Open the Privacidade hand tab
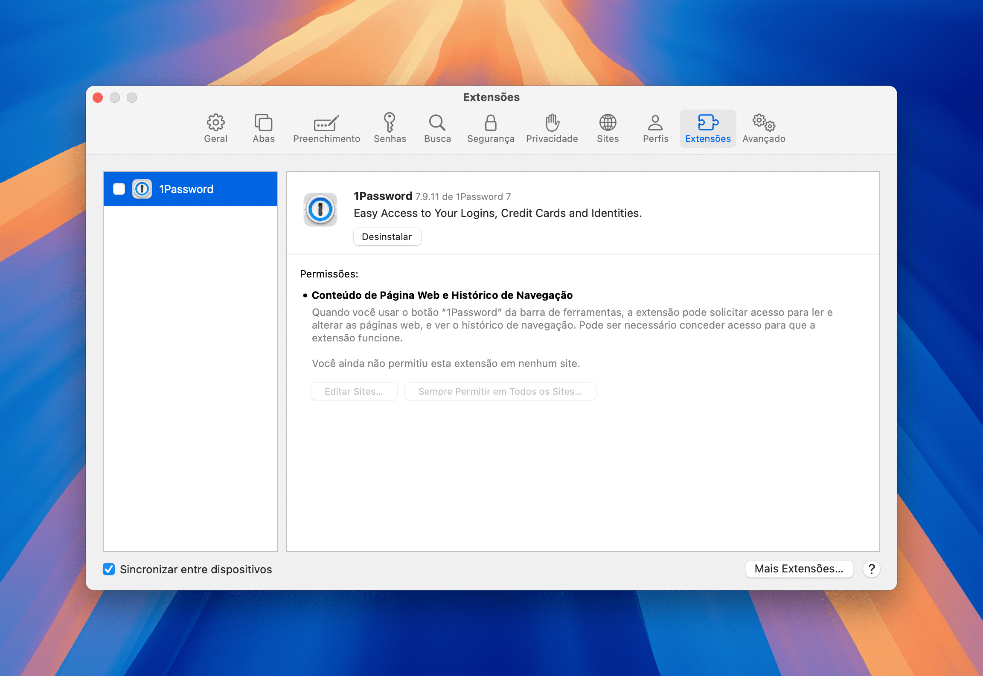Screen dimensions: 983x676 pos(552,128)
